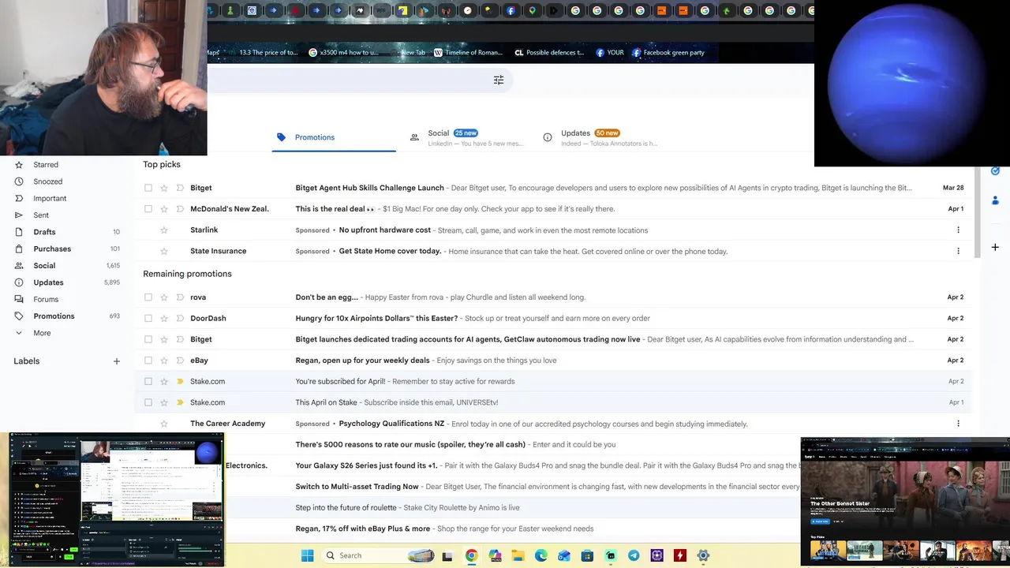Check the DoorDash email checkbox
Image resolution: width=1010 pixels, height=568 pixels.
pyautogui.click(x=148, y=319)
